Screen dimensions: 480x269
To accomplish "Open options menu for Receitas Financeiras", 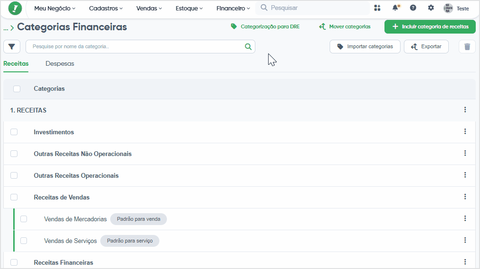I will pyautogui.click(x=465, y=261).
